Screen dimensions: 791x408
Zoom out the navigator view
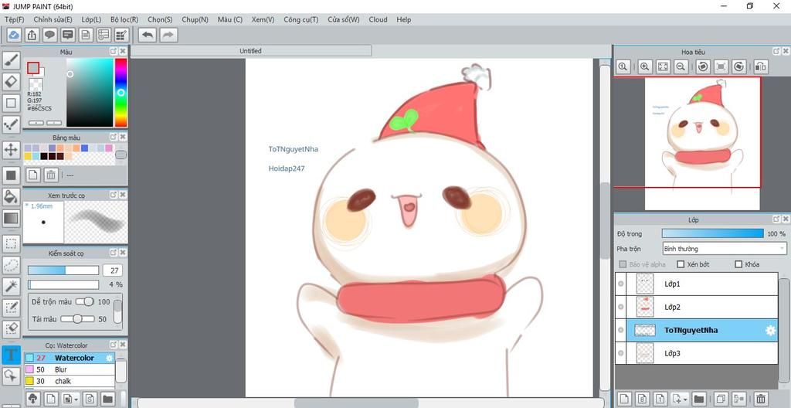pos(681,66)
